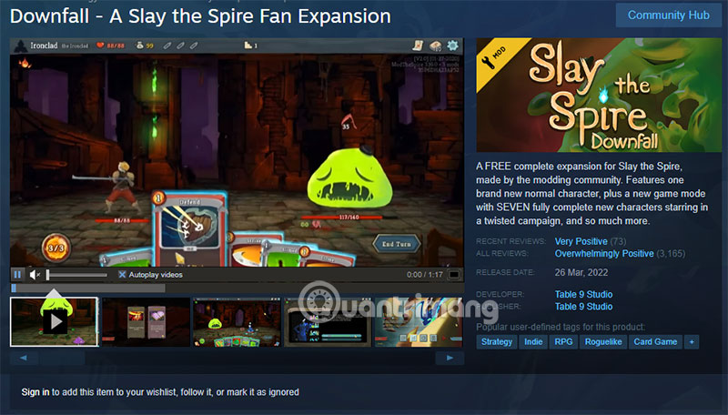
Task: Click the in-game settings gear icon
Action: (x=452, y=45)
